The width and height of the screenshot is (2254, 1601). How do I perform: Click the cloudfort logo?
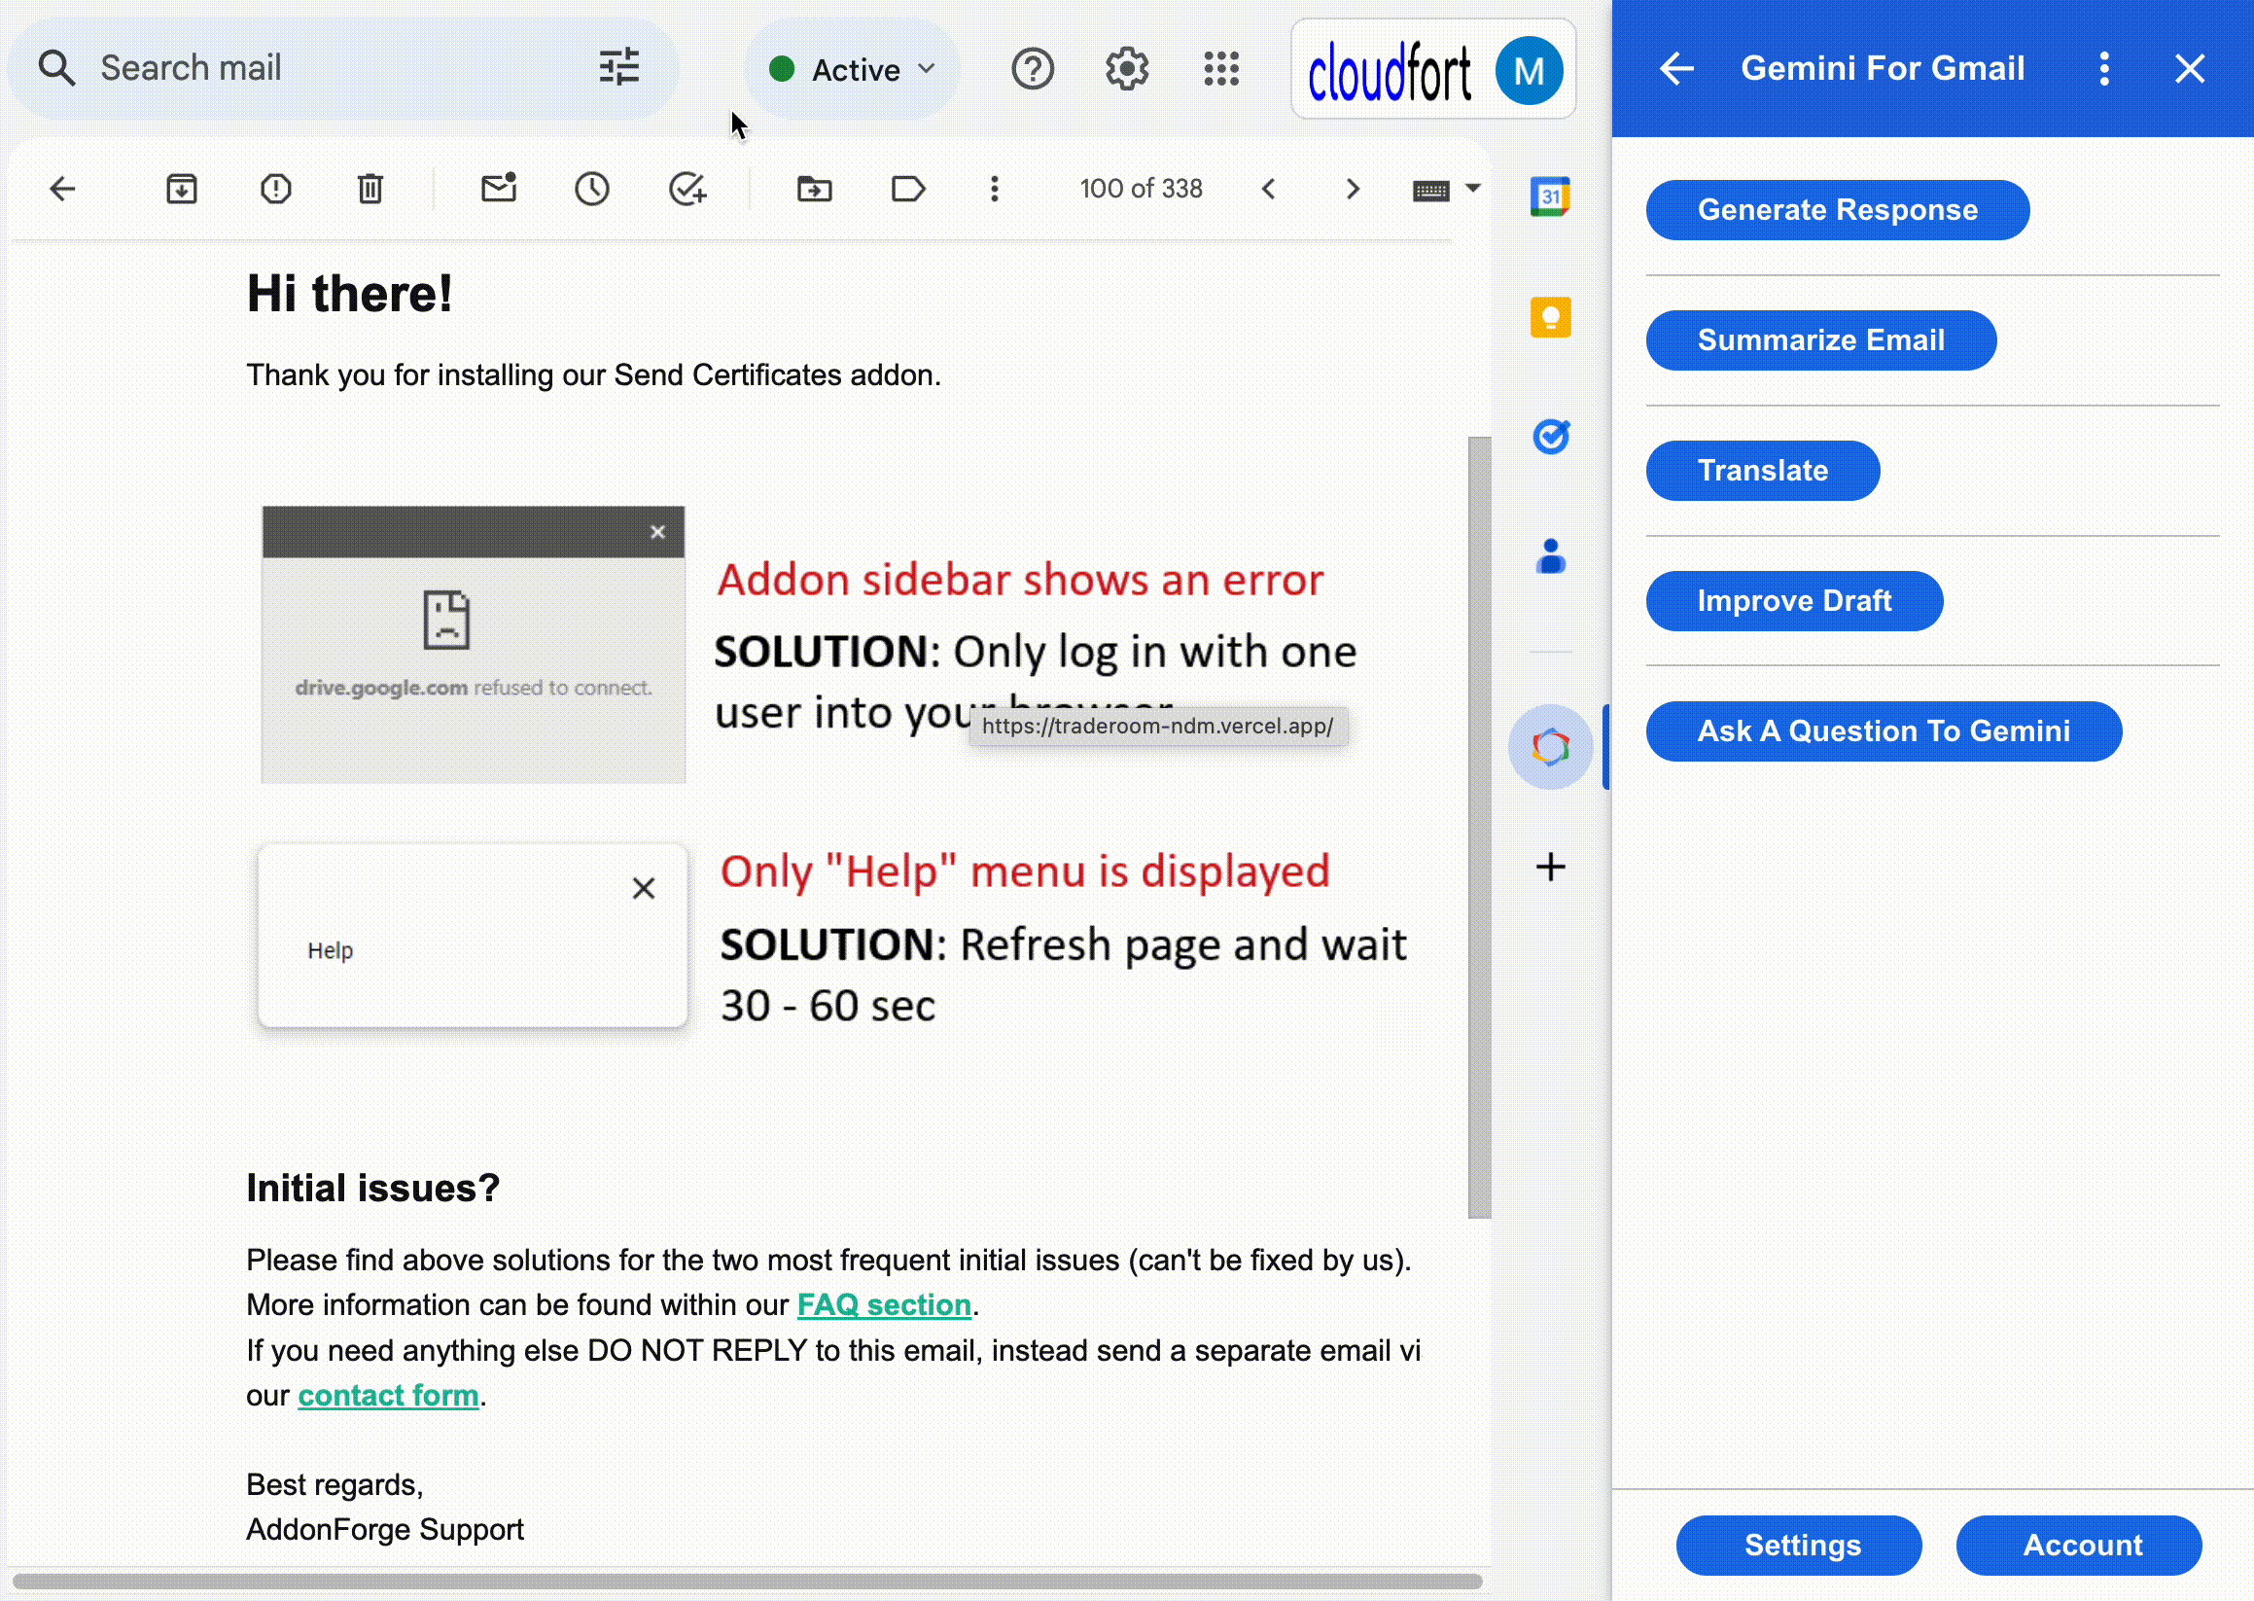tap(1389, 72)
